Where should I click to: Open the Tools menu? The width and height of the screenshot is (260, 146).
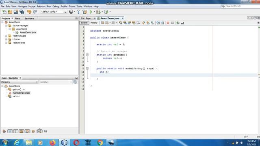click(79, 6)
